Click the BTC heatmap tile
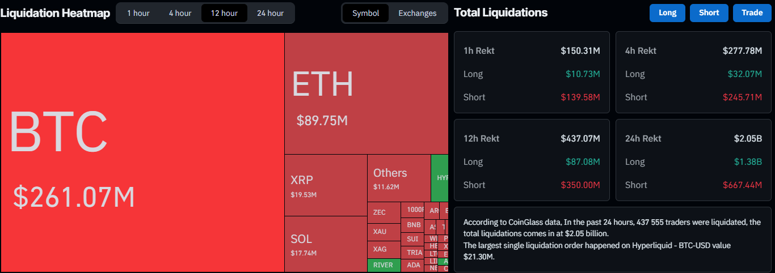Image resolution: width=775 pixels, height=273 pixels. [142, 152]
